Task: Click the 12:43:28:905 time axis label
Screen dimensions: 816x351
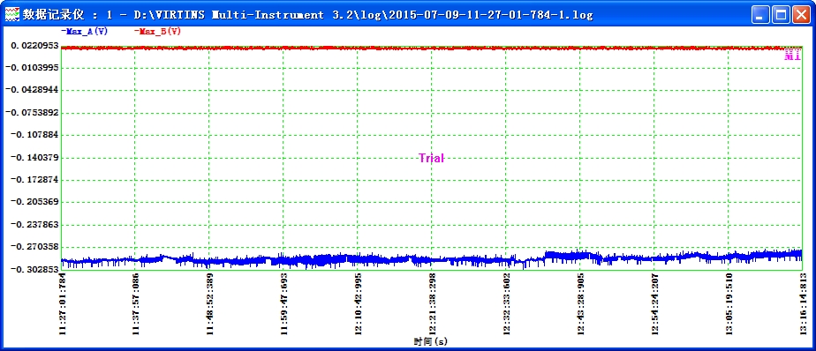Action: [580, 303]
